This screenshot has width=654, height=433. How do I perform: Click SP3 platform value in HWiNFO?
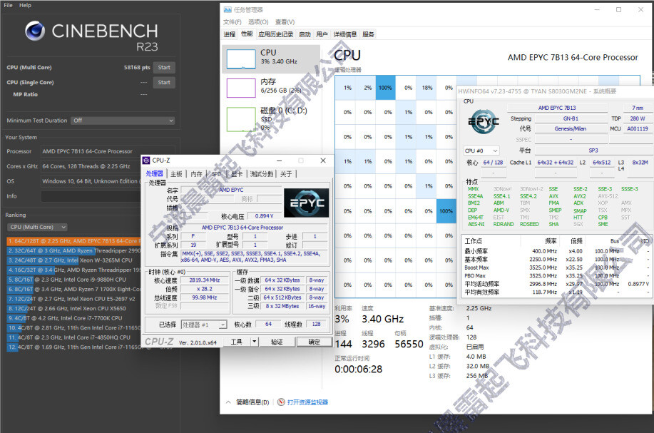point(593,151)
